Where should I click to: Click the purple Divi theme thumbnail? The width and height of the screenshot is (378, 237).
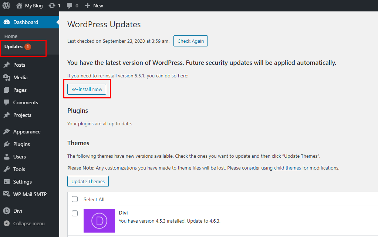tap(99, 221)
